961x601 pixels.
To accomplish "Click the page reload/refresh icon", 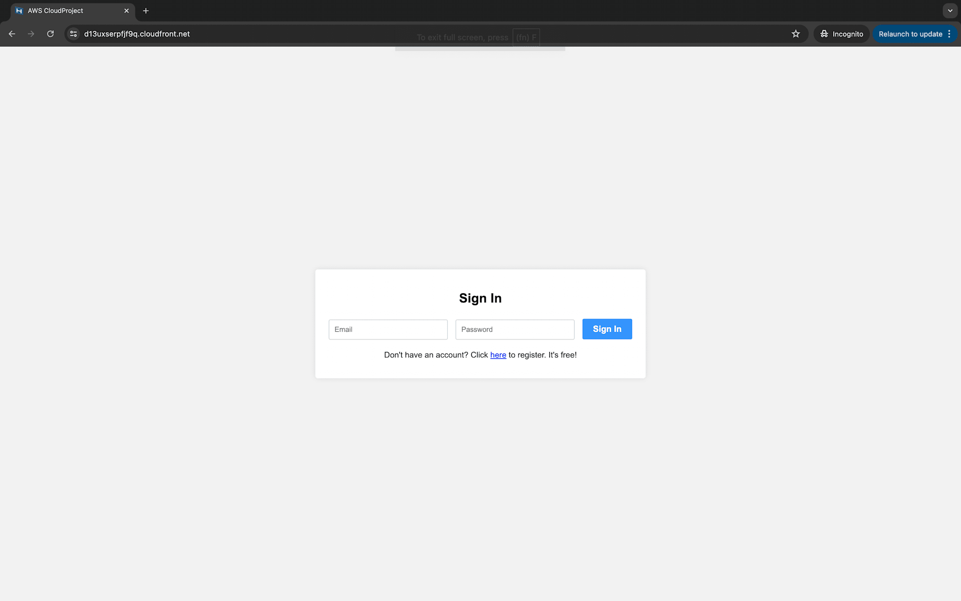I will (50, 33).
